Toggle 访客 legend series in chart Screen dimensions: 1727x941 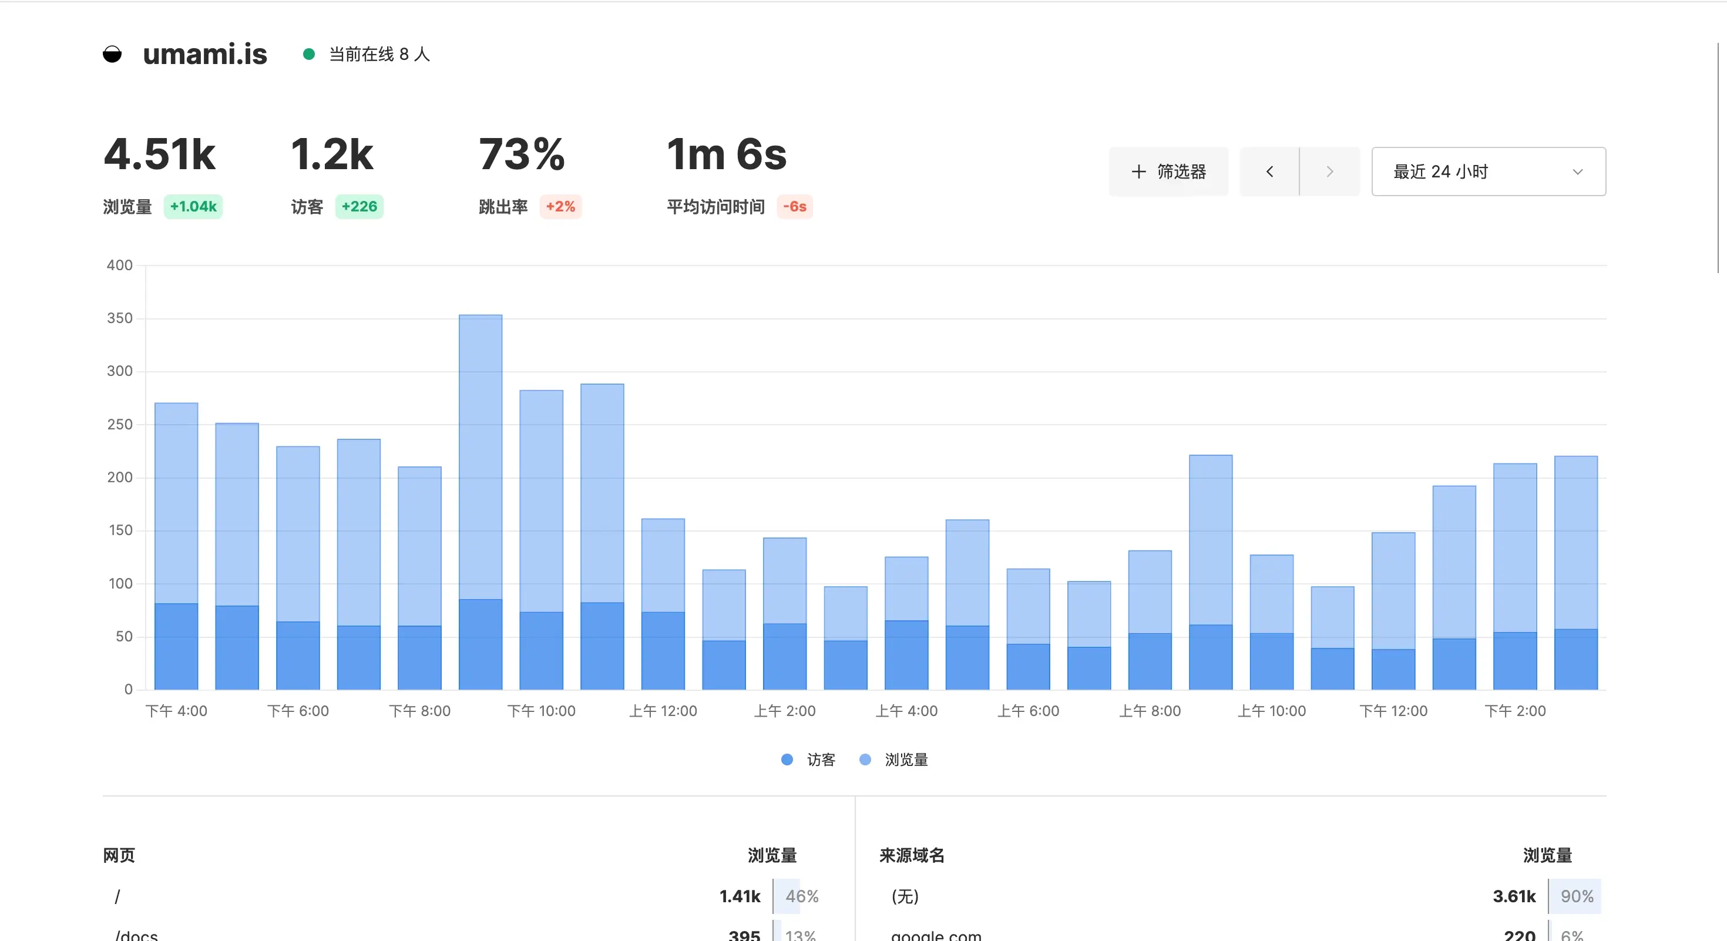tap(808, 759)
